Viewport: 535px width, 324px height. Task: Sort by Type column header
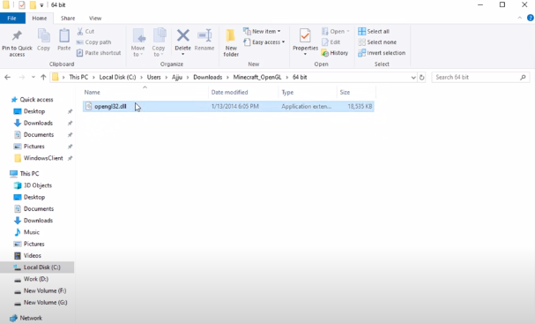287,93
